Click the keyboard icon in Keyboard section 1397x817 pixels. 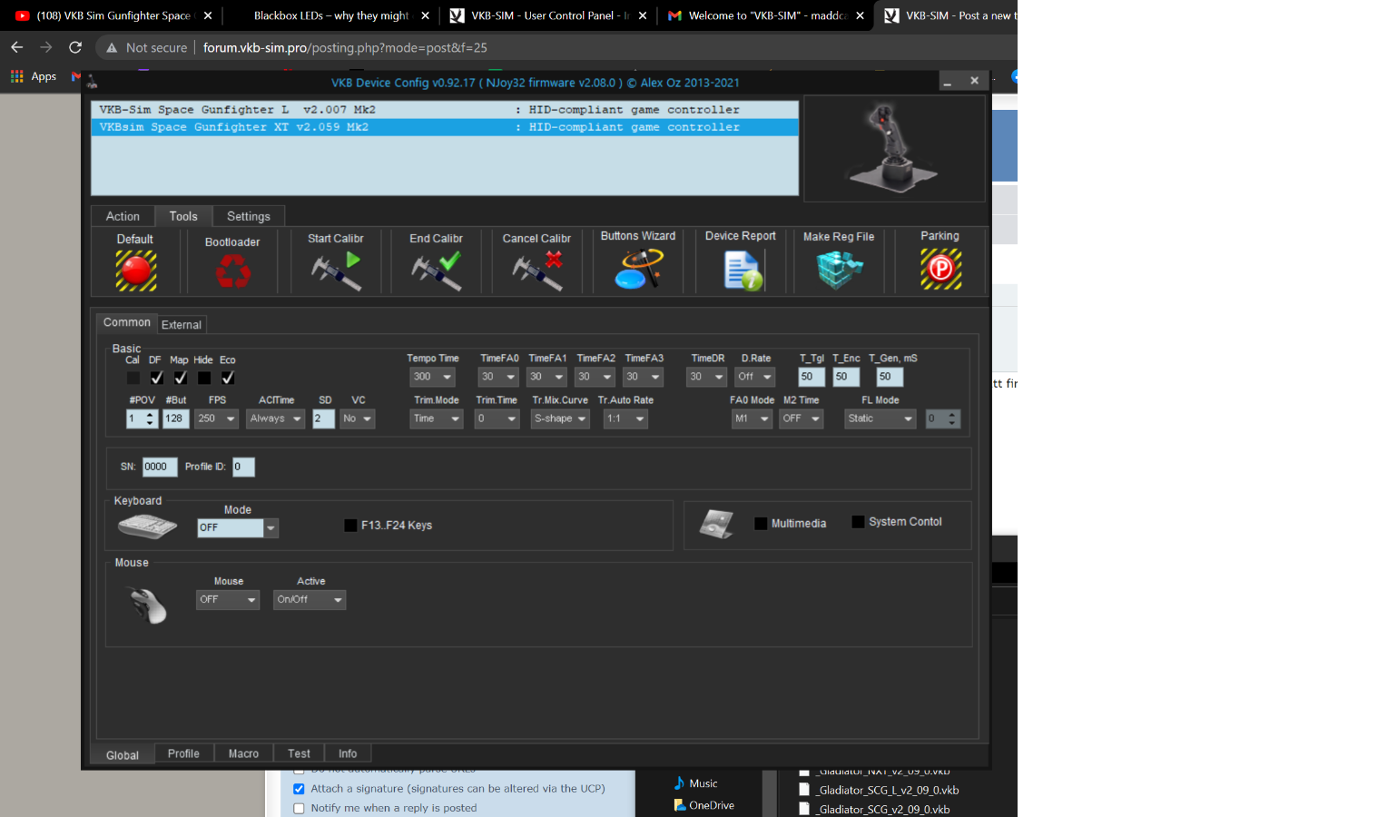[147, 527]
